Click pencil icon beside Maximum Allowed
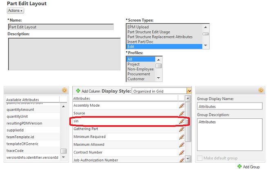The width and height of the screenshot is (267, 179). (182, 144)
